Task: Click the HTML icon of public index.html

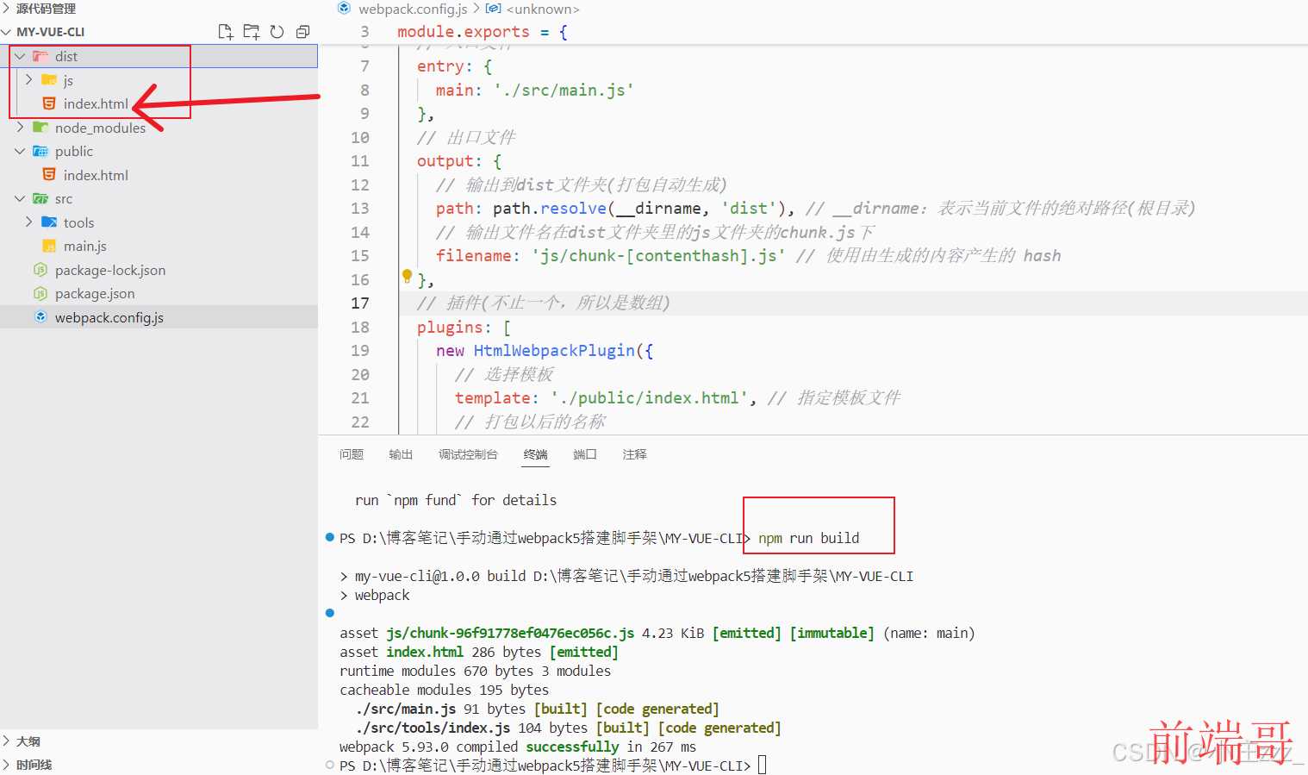Action: (49, 175)
